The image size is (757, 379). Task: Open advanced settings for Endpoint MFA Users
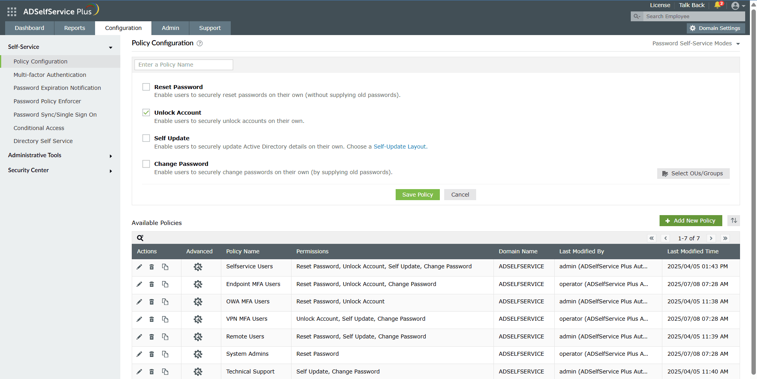198,284
